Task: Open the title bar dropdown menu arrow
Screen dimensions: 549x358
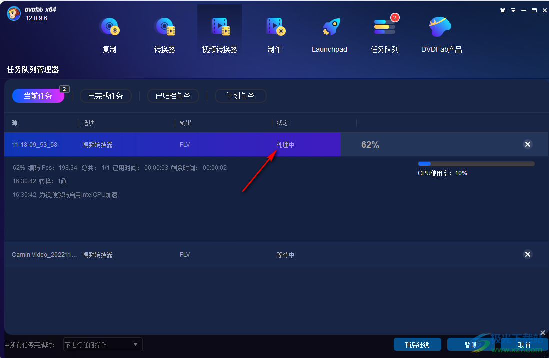Action: click(x=513, y=10)
